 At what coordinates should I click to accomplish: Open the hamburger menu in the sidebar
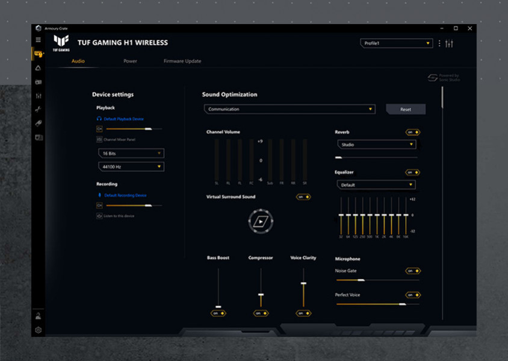(x=39, y=40)
